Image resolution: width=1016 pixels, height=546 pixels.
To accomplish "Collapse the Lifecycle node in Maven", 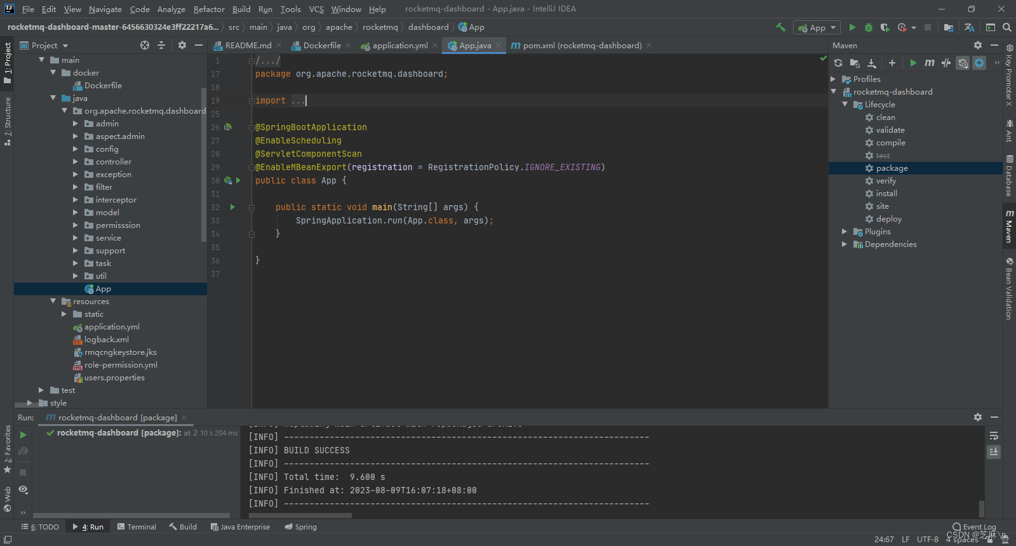I will pos(845,104).
